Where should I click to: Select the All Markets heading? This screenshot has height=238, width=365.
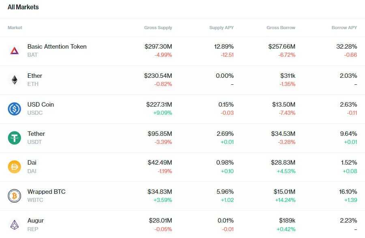pos(23,7)
